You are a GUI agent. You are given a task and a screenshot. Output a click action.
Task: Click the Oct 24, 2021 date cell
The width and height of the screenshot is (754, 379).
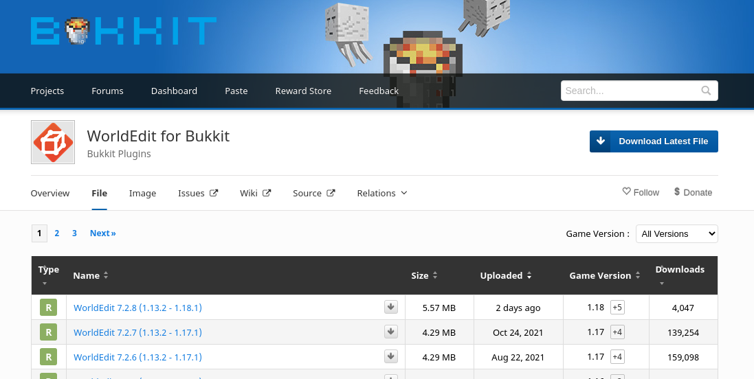point(518,332)
